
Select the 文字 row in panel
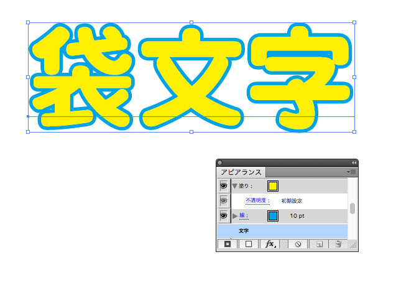[283, 231]
